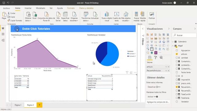Switch to Model view in left sidebar
The width and height of the screenshot is (197, 111).
click(3, 40)
